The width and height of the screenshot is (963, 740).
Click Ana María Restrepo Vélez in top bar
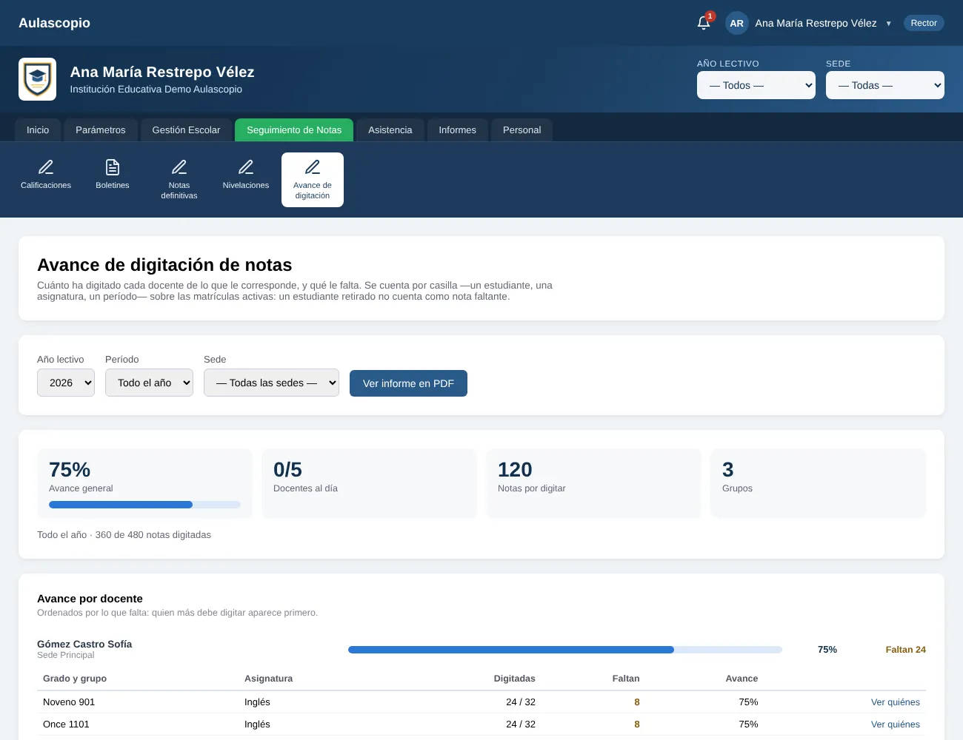tap(816, 23)
